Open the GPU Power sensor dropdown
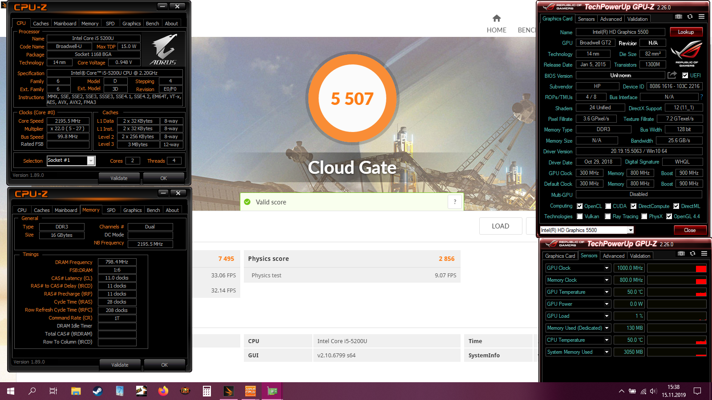 tap(607, 304)
